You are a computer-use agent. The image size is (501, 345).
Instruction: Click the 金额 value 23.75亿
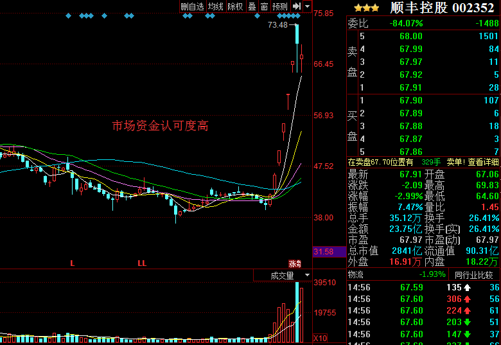coord(405,229)
